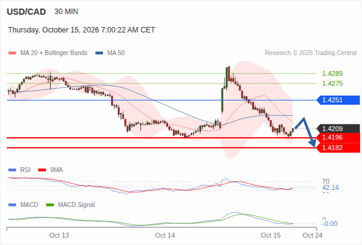Click the RSI legend label
Image resolution: width=362 pixels, height=245 pixels.
(25, 170)
